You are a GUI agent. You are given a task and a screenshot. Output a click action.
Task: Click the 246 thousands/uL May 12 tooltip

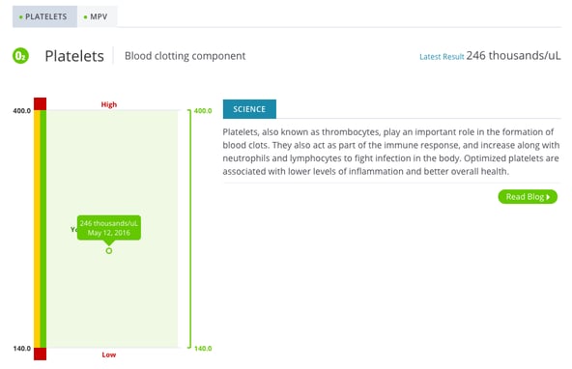(x=109, y=228)
